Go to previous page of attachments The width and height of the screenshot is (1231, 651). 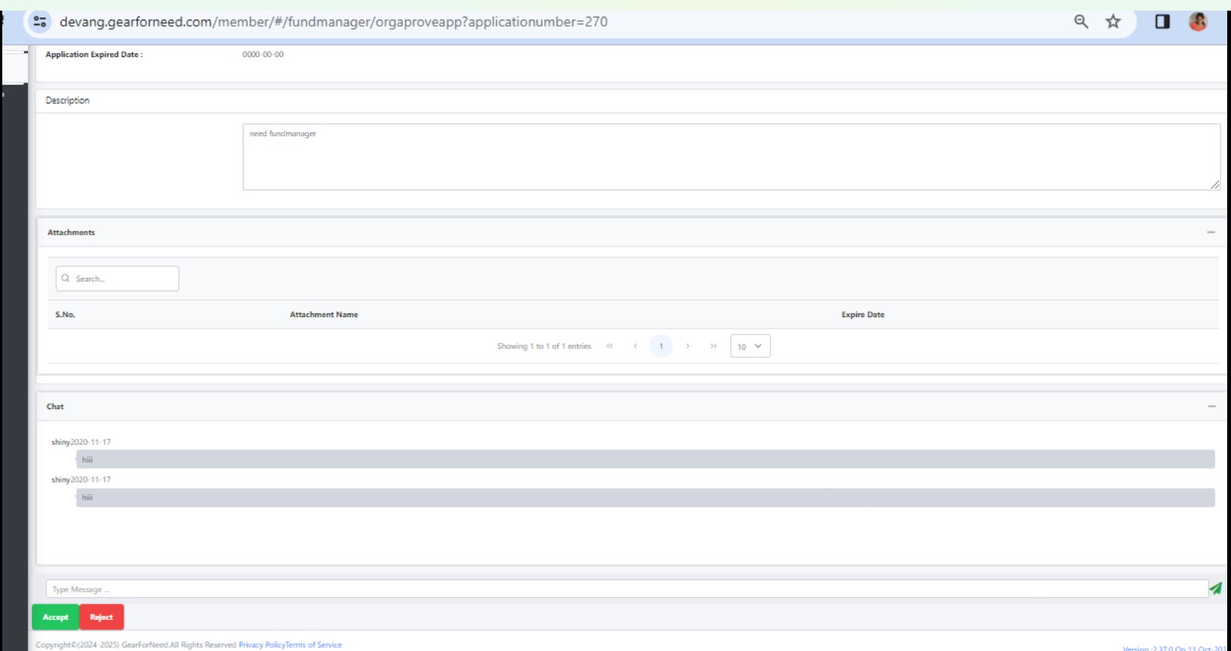click(635, 346)
